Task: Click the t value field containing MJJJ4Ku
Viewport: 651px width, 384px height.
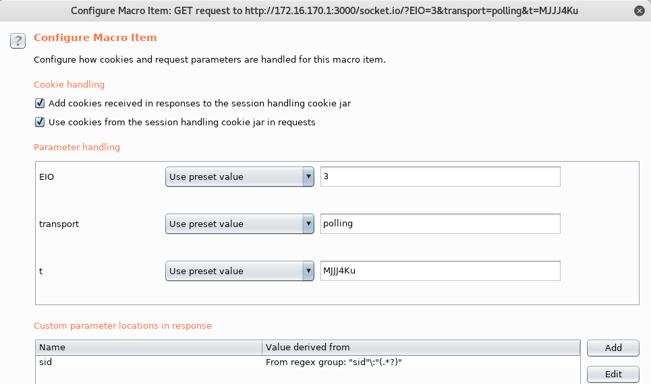Action: (440, 271)
